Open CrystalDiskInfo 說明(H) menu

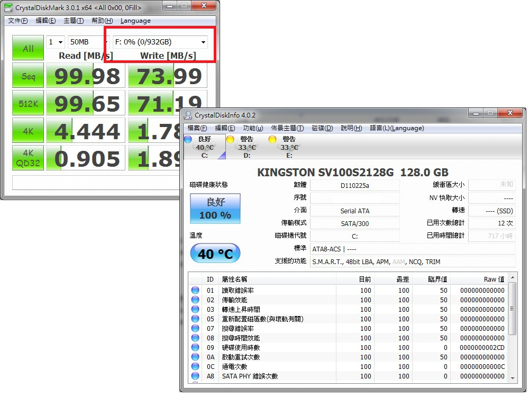(351, 128)
